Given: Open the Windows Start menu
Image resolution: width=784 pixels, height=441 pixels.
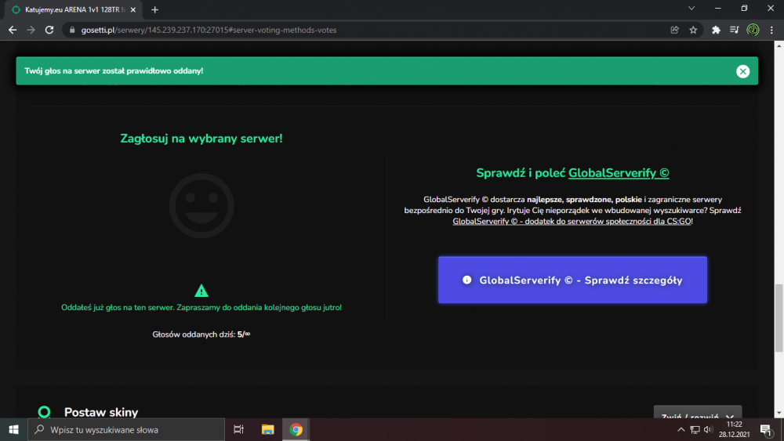Looking at the screenshot, I should (x=13, y=429).
